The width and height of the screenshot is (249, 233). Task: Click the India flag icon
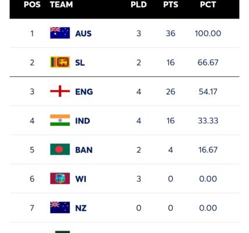[60, 120]
